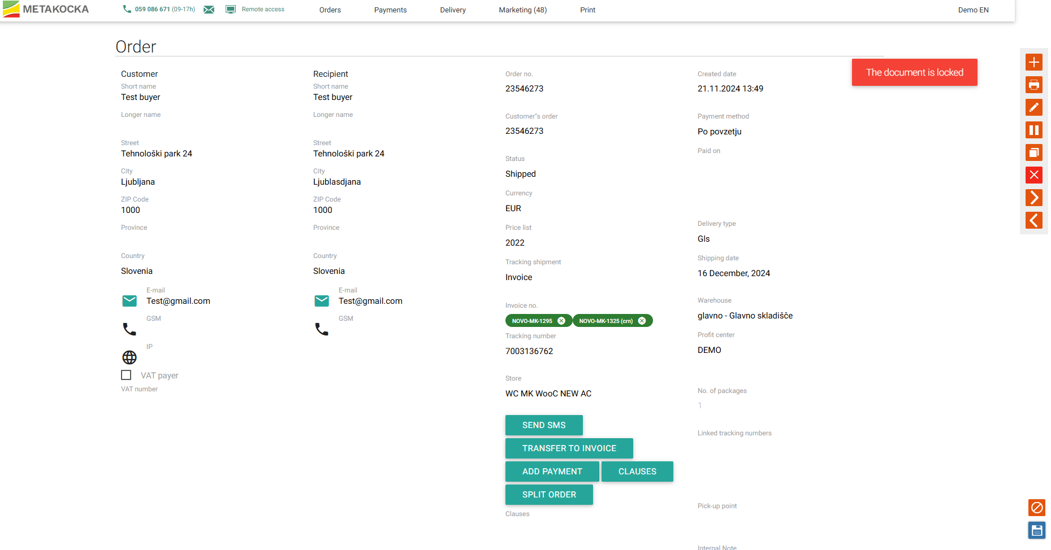Click the customer GSM phone icon

(129, 329)
